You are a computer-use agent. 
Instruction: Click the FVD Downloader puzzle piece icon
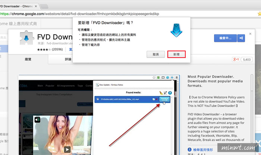coord(26,38)
